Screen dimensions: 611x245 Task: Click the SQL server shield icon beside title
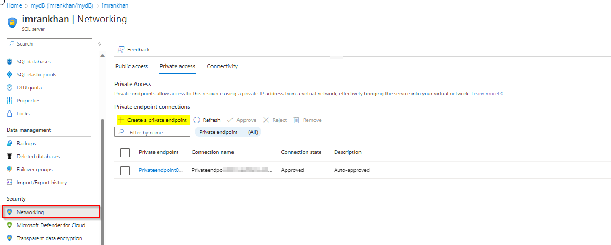click(12, 23)
